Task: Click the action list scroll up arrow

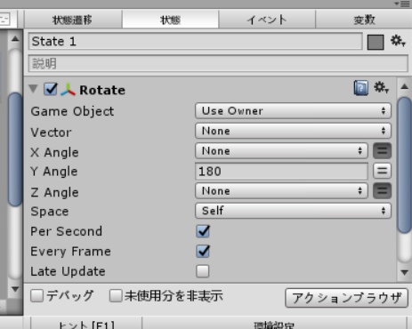Action: click(404, 86)
